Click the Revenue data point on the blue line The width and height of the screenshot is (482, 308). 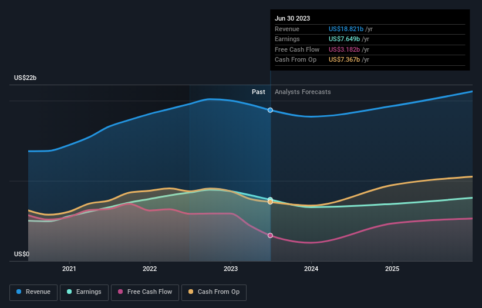pyautogui.click(x=270, y=110)
